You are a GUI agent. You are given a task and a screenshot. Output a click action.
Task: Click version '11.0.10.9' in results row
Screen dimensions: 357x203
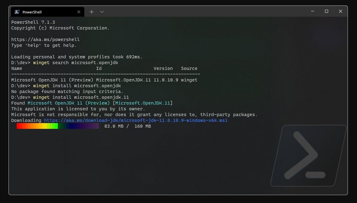(x=166, y=80)
